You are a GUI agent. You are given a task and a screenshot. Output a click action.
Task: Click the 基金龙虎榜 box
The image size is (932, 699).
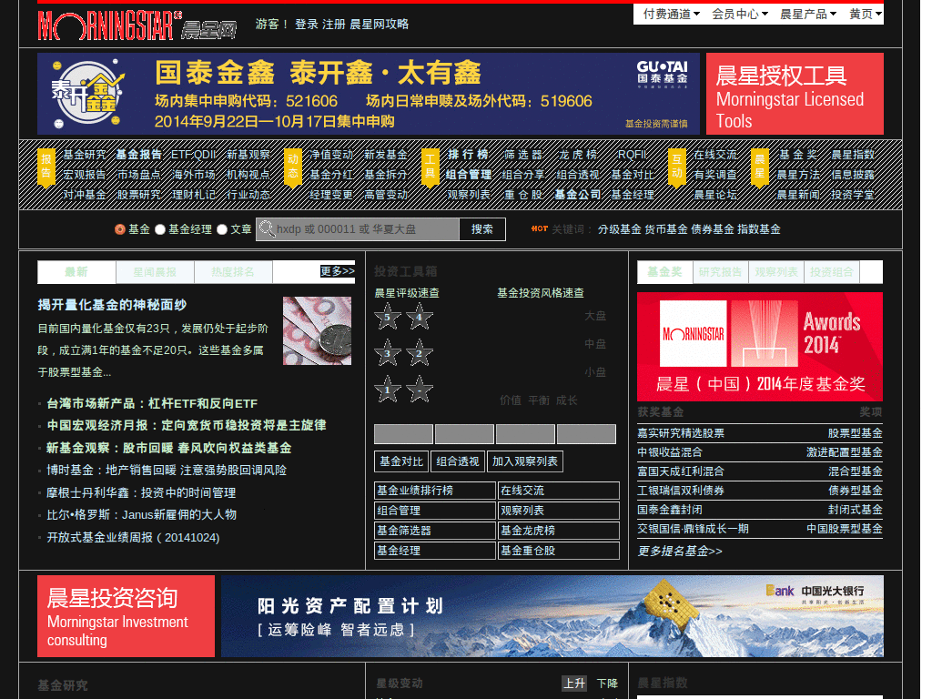tap(558, 531)
